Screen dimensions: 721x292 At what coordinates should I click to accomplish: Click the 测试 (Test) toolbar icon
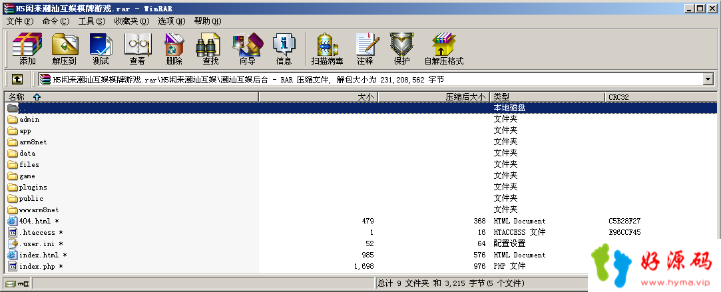(101, 49)
